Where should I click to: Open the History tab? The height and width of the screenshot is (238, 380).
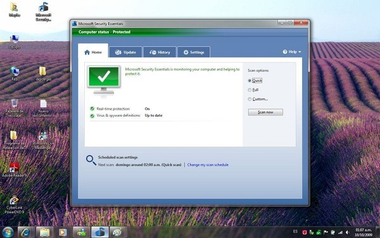pyautogui.click(x=160, y=52)
